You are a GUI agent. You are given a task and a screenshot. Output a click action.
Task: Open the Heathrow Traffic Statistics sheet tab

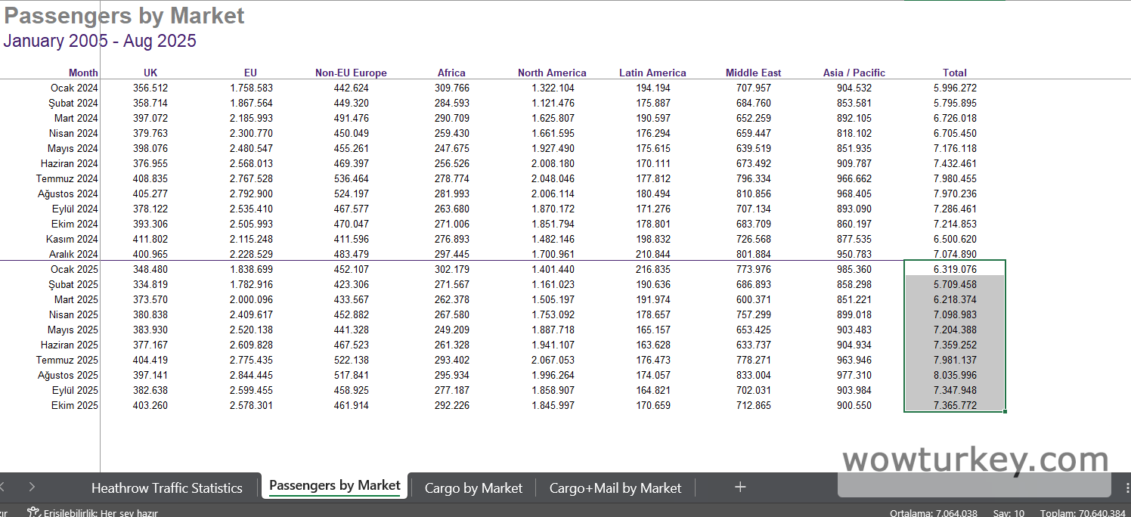[x=166, y=488]
